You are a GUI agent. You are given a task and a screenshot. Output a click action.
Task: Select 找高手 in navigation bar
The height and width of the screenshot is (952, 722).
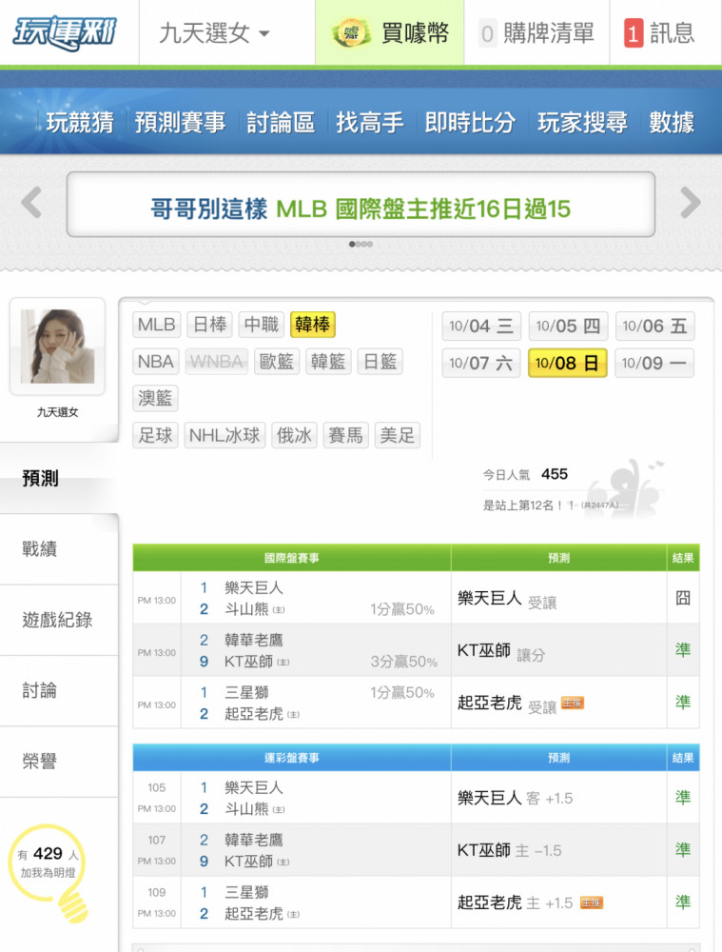point(369,122)
